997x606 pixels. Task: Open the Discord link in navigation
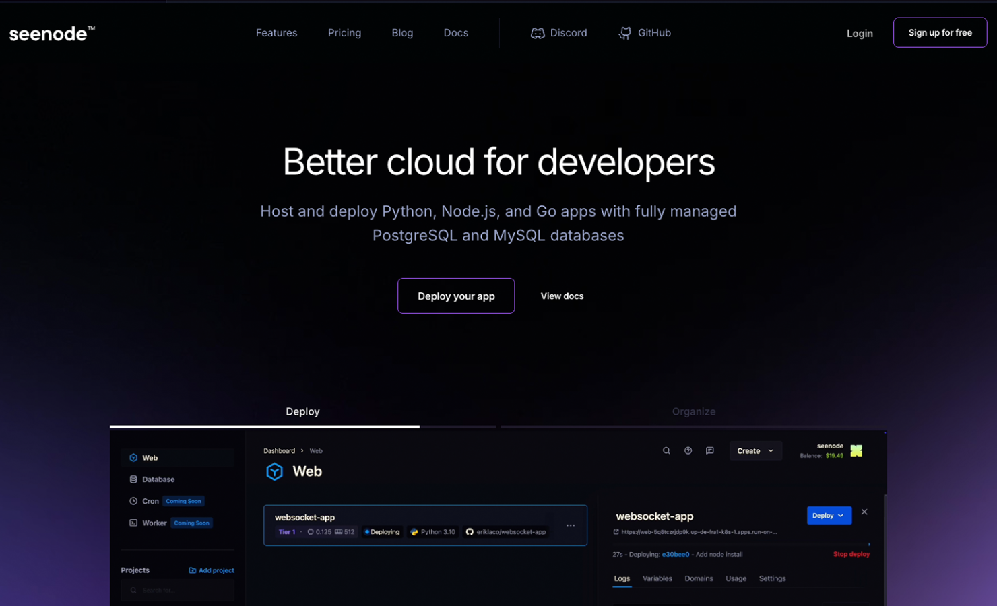click(x=558, y=33)
